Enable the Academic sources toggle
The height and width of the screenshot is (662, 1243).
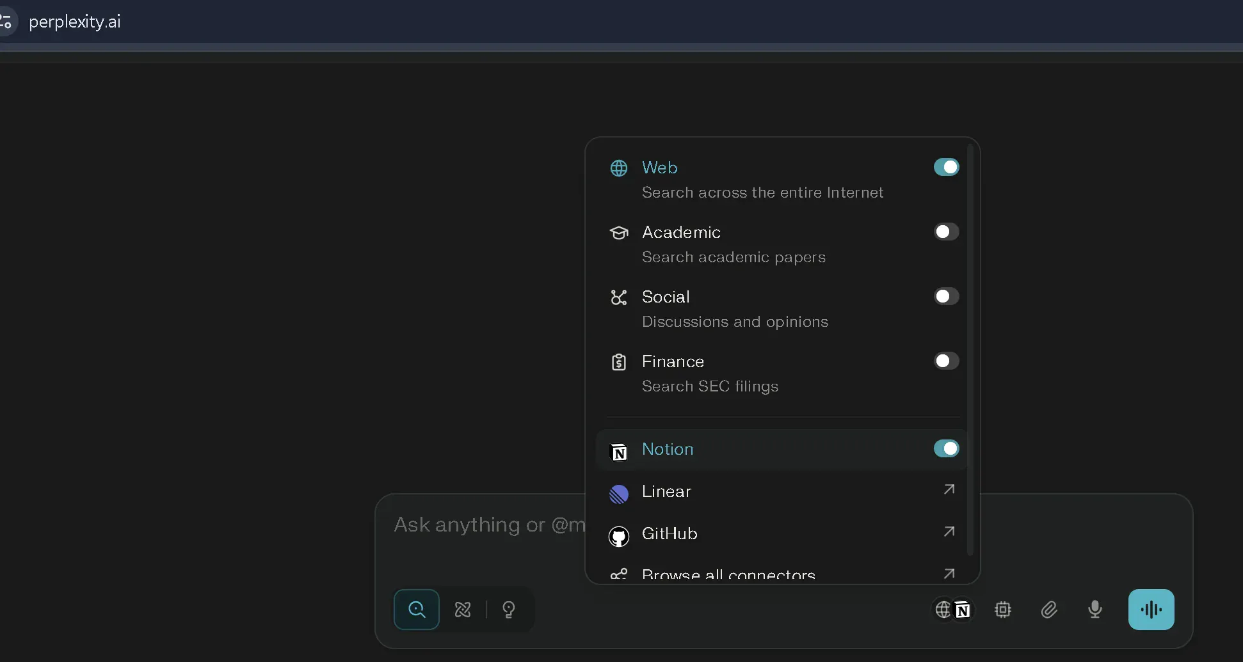point(946,232)
